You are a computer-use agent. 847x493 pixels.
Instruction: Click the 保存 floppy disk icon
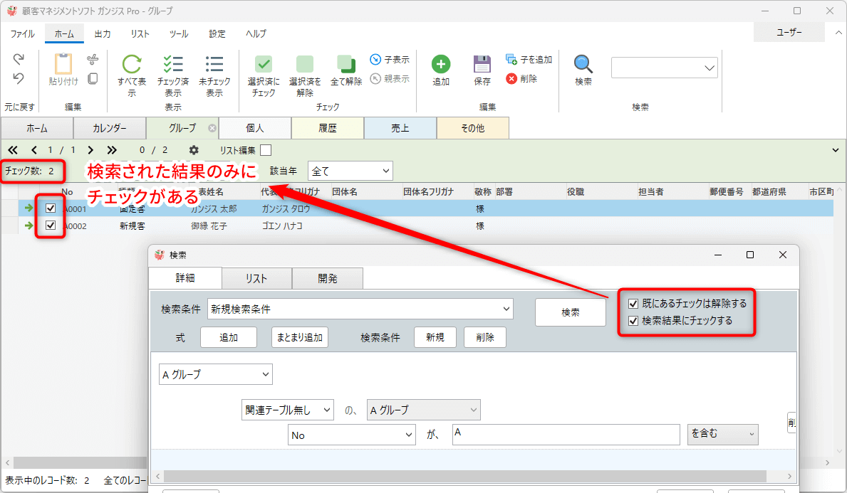482,65
